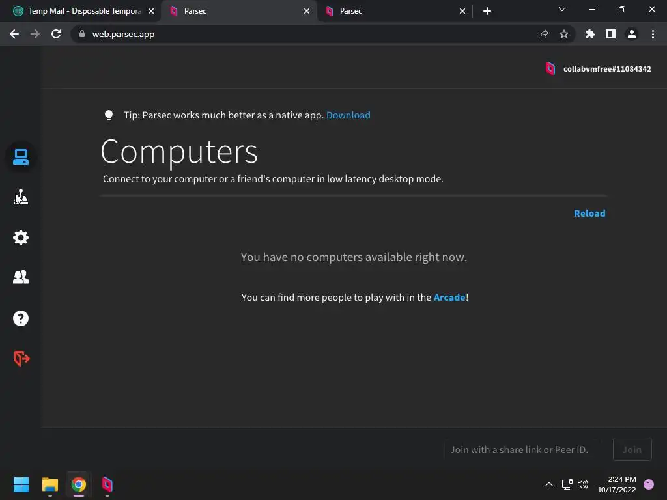
Task: Click the site lock icon
Action: (82, 34)
